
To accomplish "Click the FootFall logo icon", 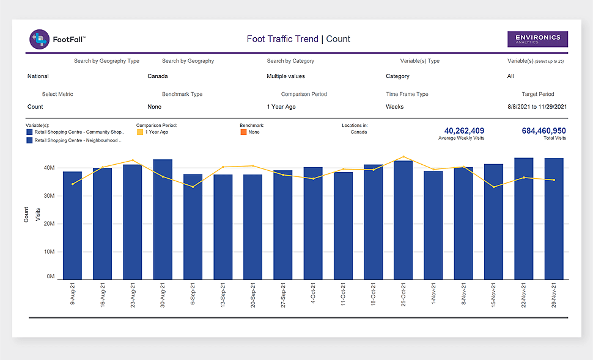I will [40, 39].
